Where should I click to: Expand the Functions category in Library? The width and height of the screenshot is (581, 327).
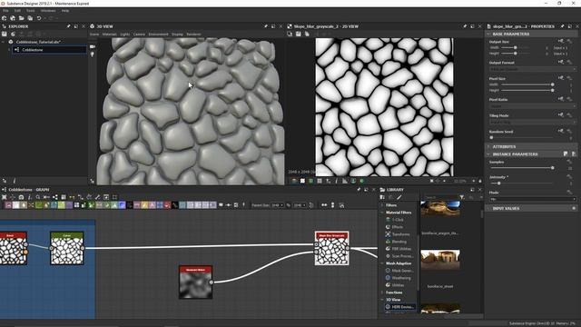point(382,292)
